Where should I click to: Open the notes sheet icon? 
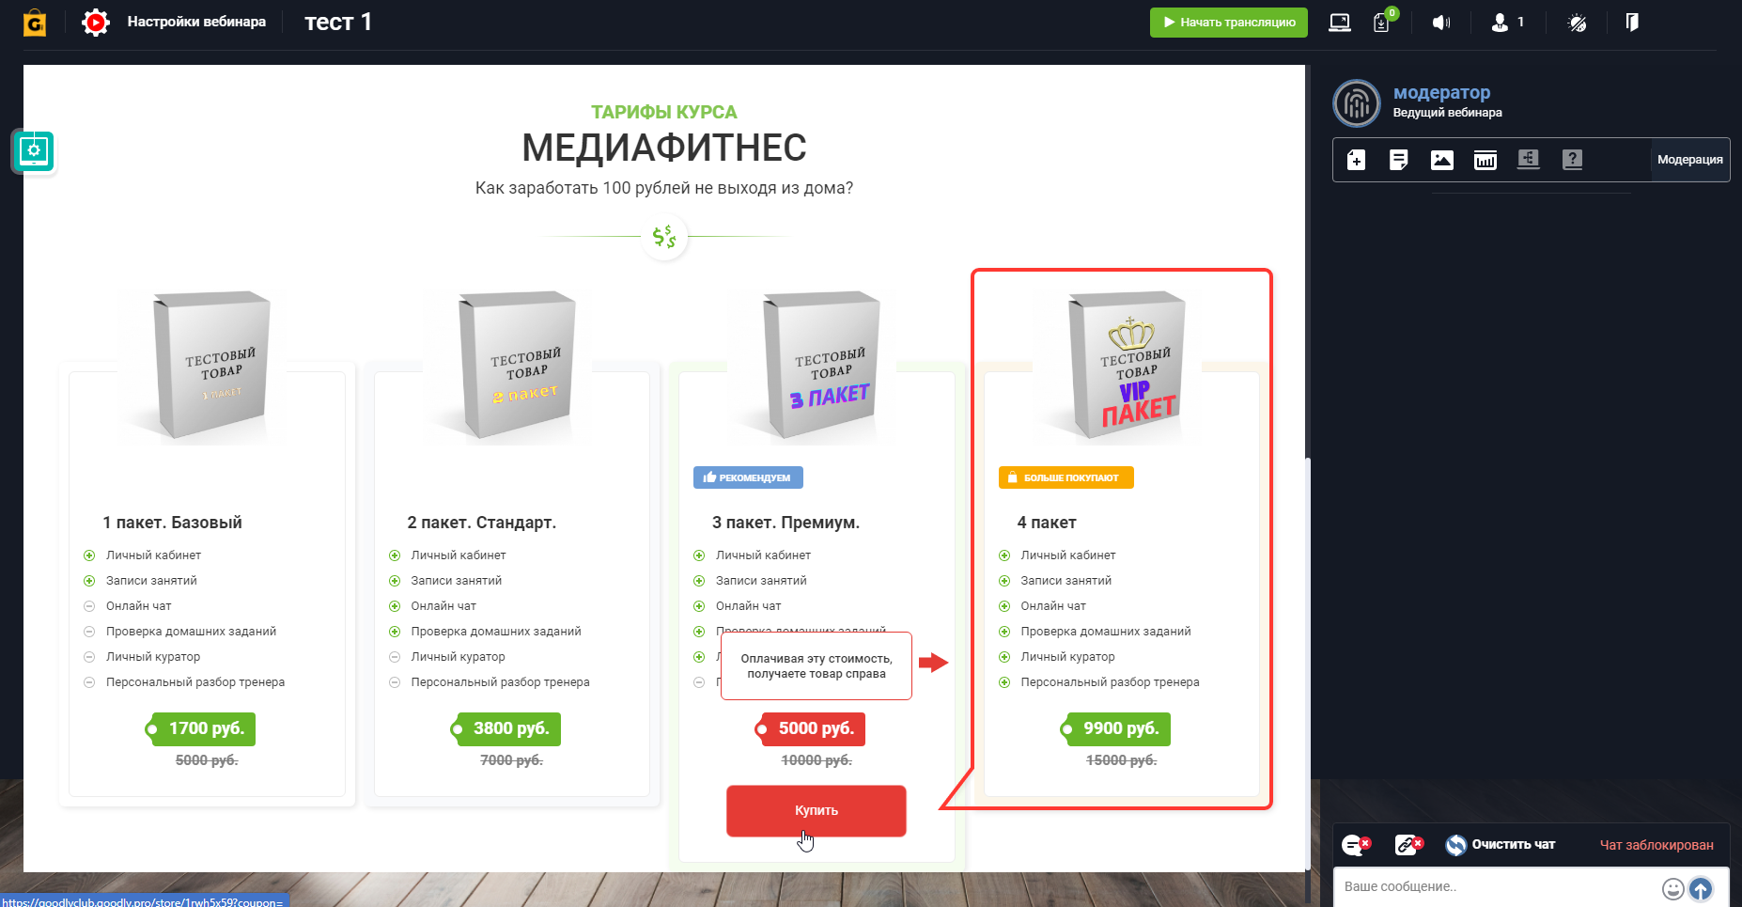1399,160
